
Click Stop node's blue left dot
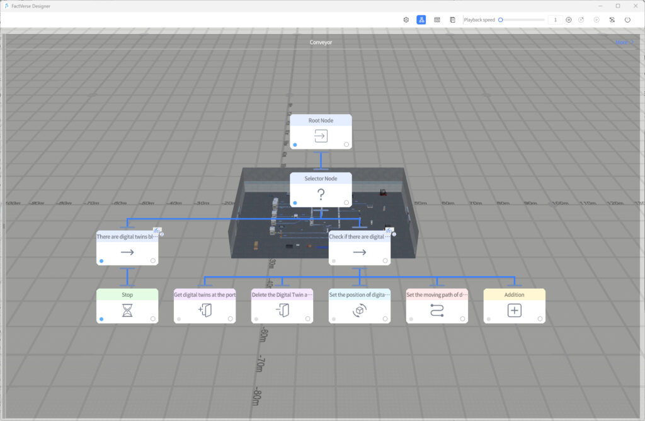pyautogui.click(x=101, y=319)
